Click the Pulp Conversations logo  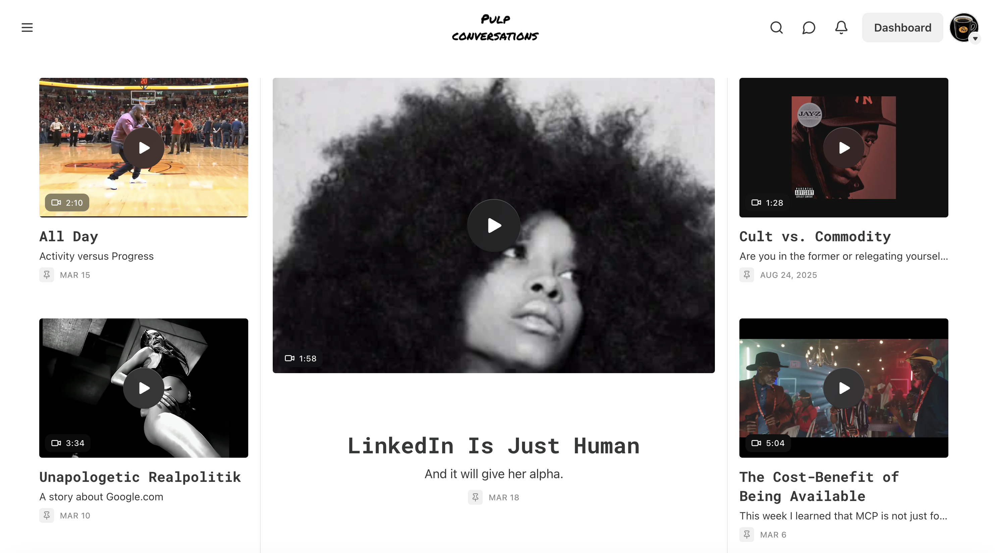click(x=495, y=28)
